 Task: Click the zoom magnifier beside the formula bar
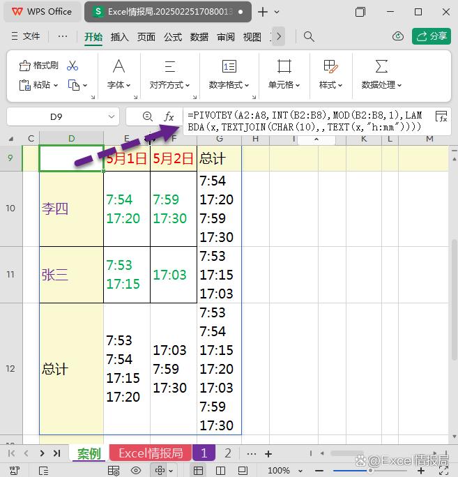tap(147, 116)
